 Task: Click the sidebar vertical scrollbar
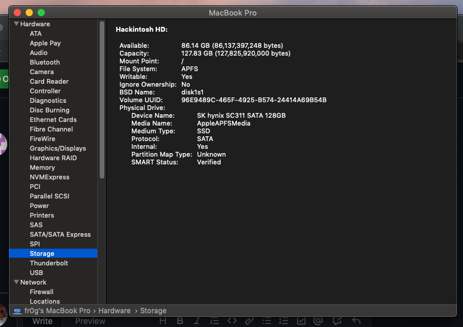102,100
